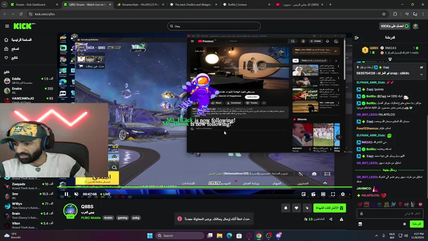
Task: Collapse the chat panel
Action: (356, 37)
